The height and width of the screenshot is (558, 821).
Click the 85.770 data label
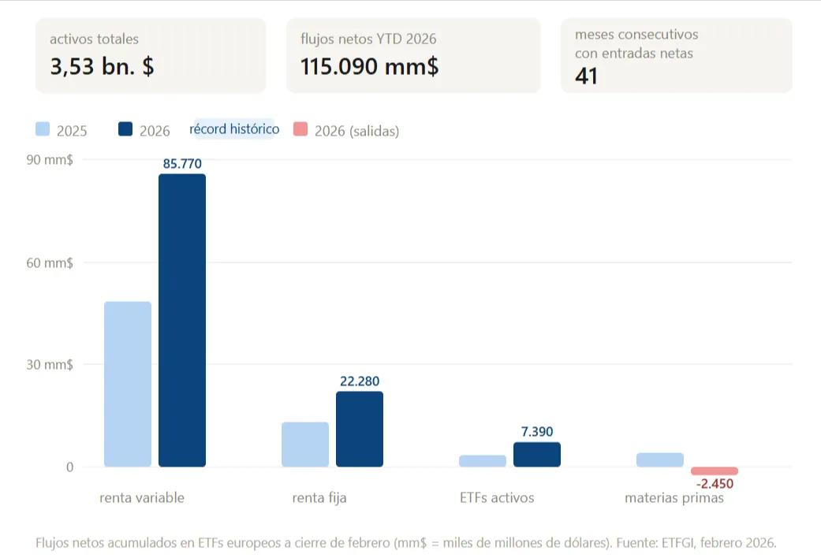point(182,164)
